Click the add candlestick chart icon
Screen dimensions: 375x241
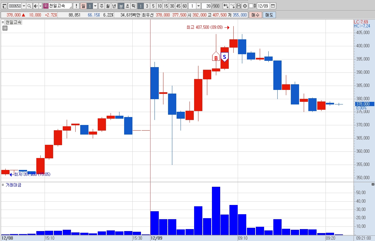coord(226,6)
